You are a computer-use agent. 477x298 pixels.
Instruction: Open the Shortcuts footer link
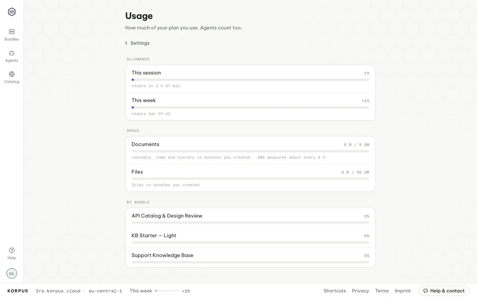click(335, 291)
